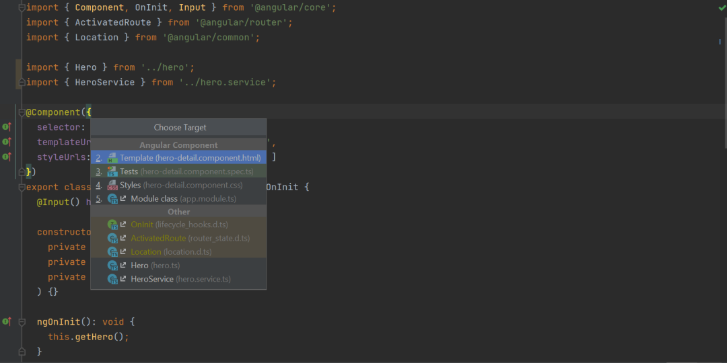
Task: Go to ActivatedRoute (router_state.d.ts)
Action: [x=178, y=239]
